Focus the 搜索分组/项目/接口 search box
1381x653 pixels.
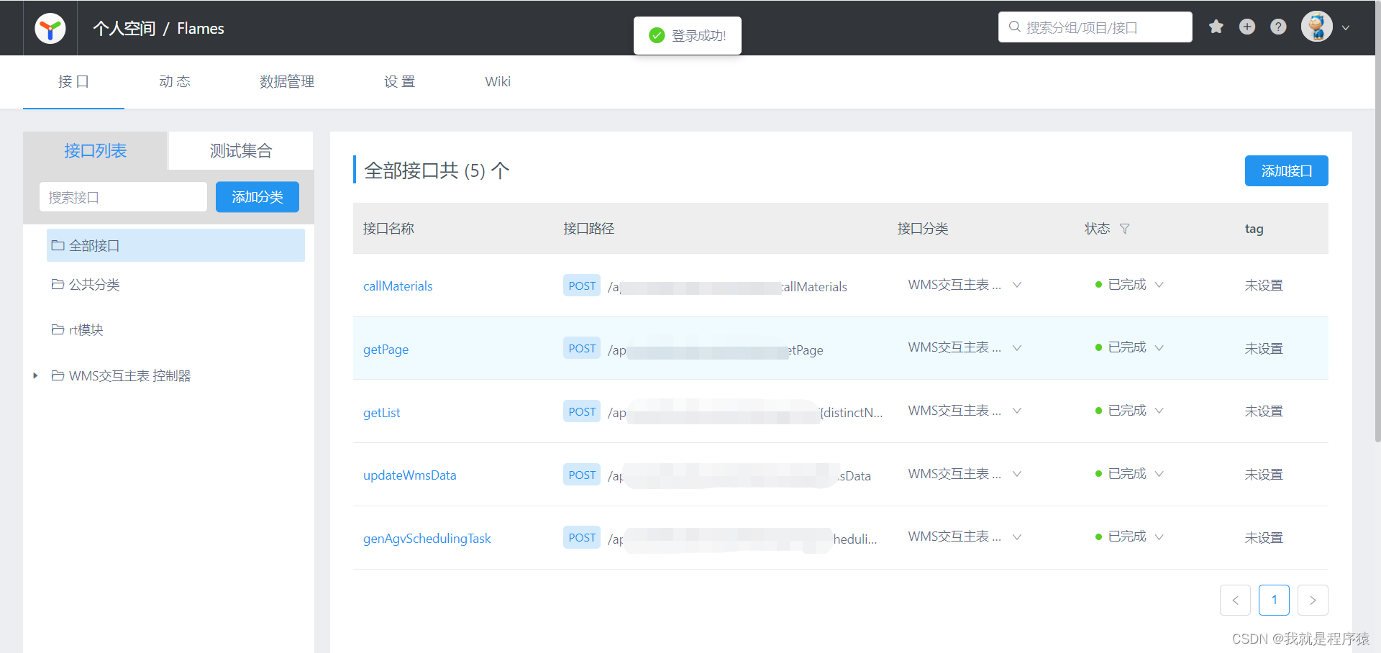[x=1095, y=27]
